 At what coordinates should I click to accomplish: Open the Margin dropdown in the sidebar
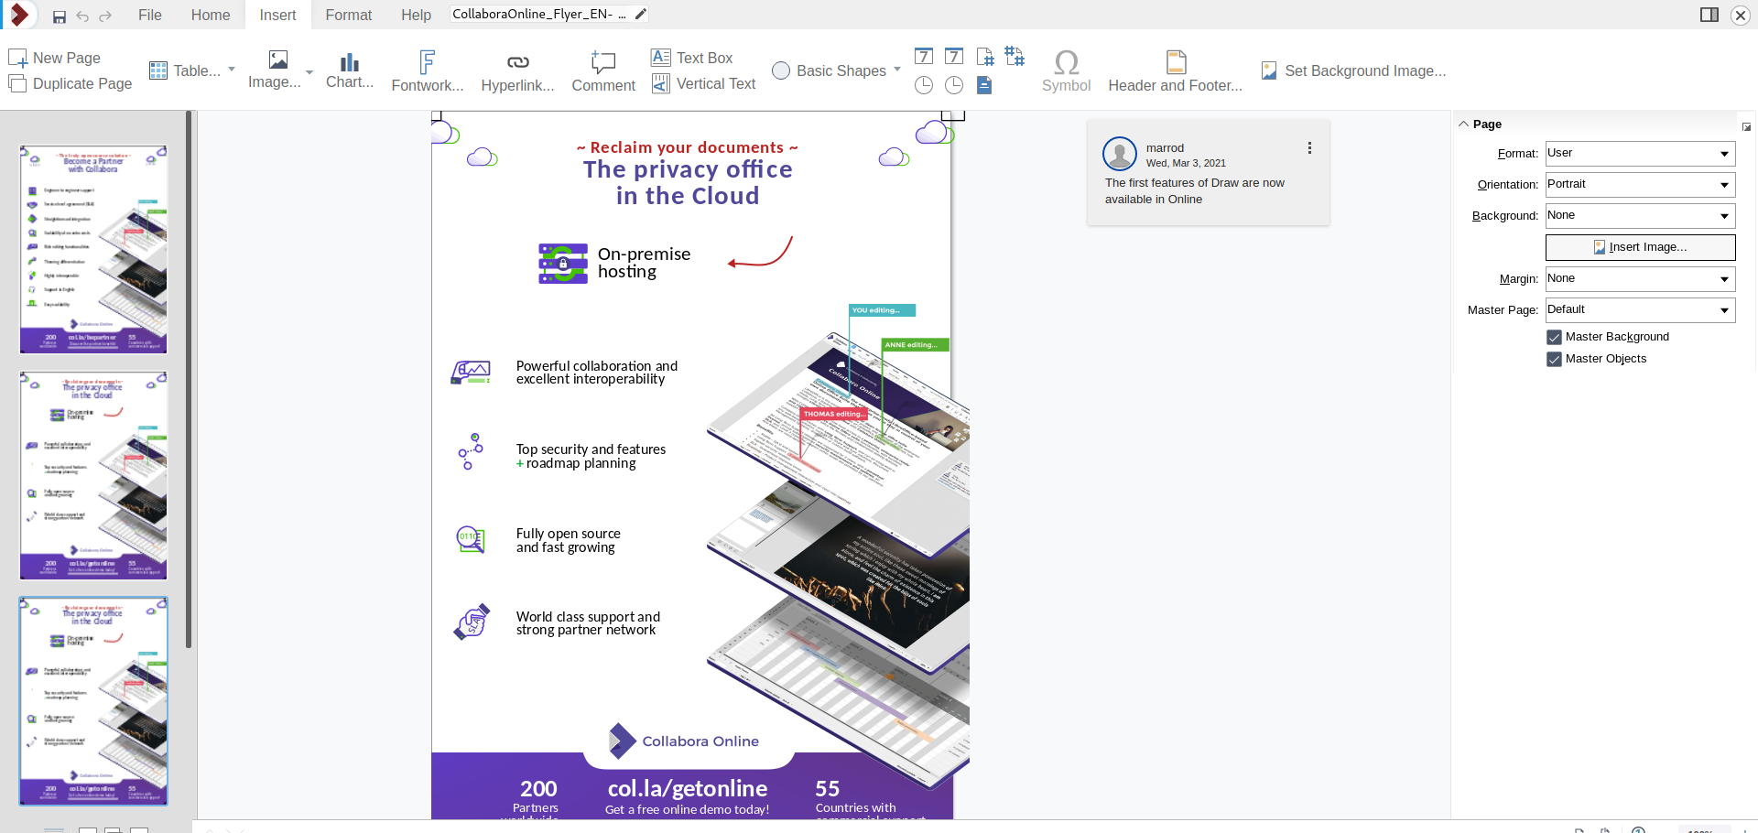click(x=1640, y=279)
